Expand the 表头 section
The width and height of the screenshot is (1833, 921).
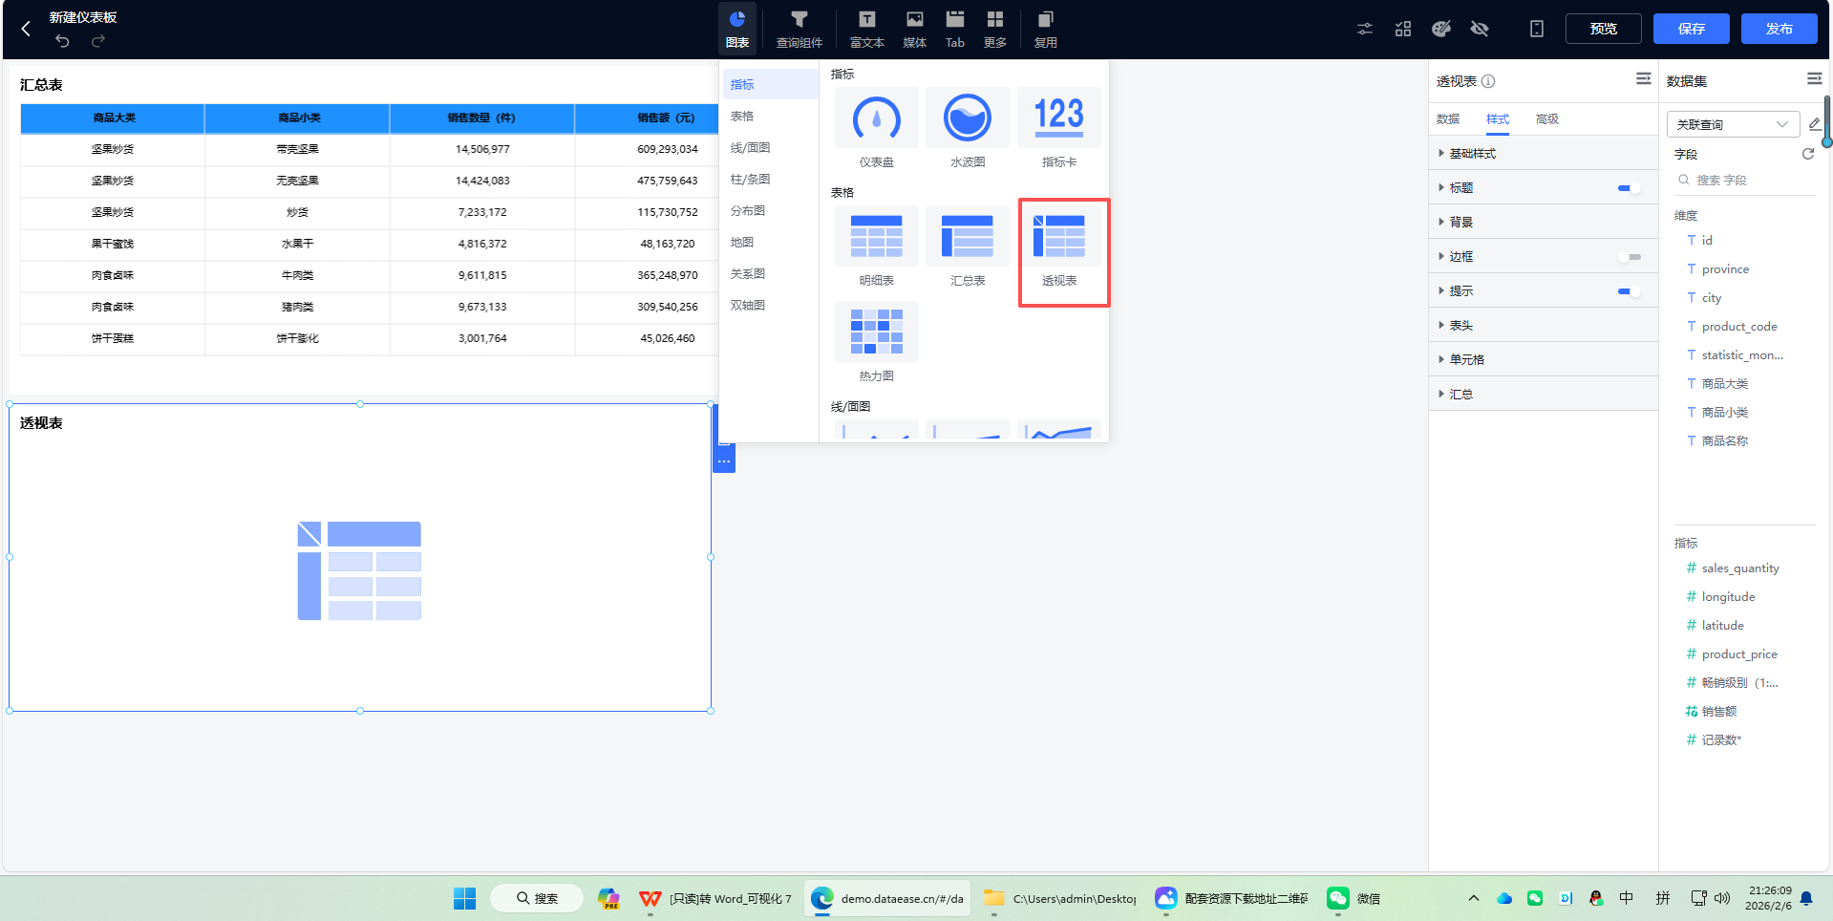click(x=1544, y=326)
